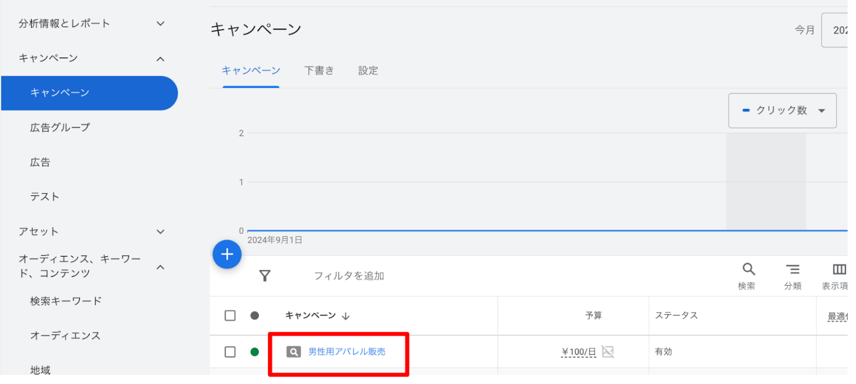The height and width of the screenshot is (384, 856).
Task: Collapse the キャンペーン sidebar section chevron
Action: (x=160, y=59)
